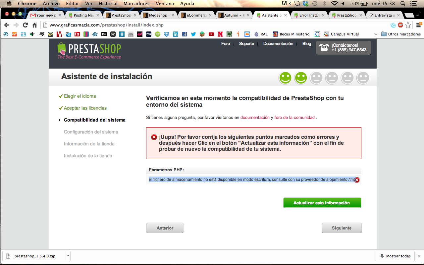Open the Time Machine menu bar icon

pos(315,4)
